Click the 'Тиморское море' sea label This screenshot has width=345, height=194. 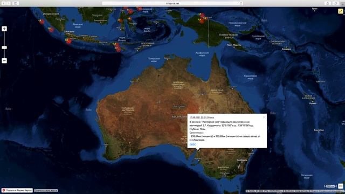[154, 60]
